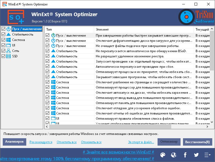Open the donation link in footer
The height and width of the screenshot is (162, 215).
pos(77,159)
